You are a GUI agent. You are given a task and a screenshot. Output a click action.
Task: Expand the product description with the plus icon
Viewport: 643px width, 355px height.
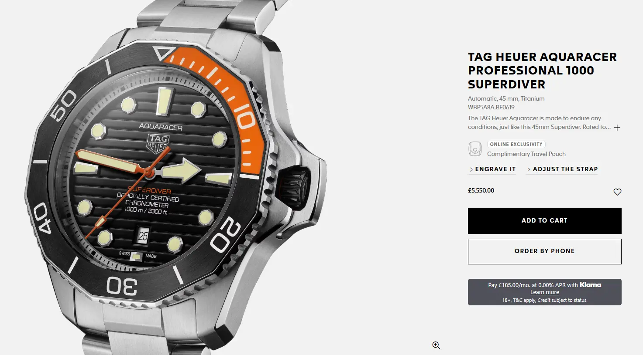617,128
